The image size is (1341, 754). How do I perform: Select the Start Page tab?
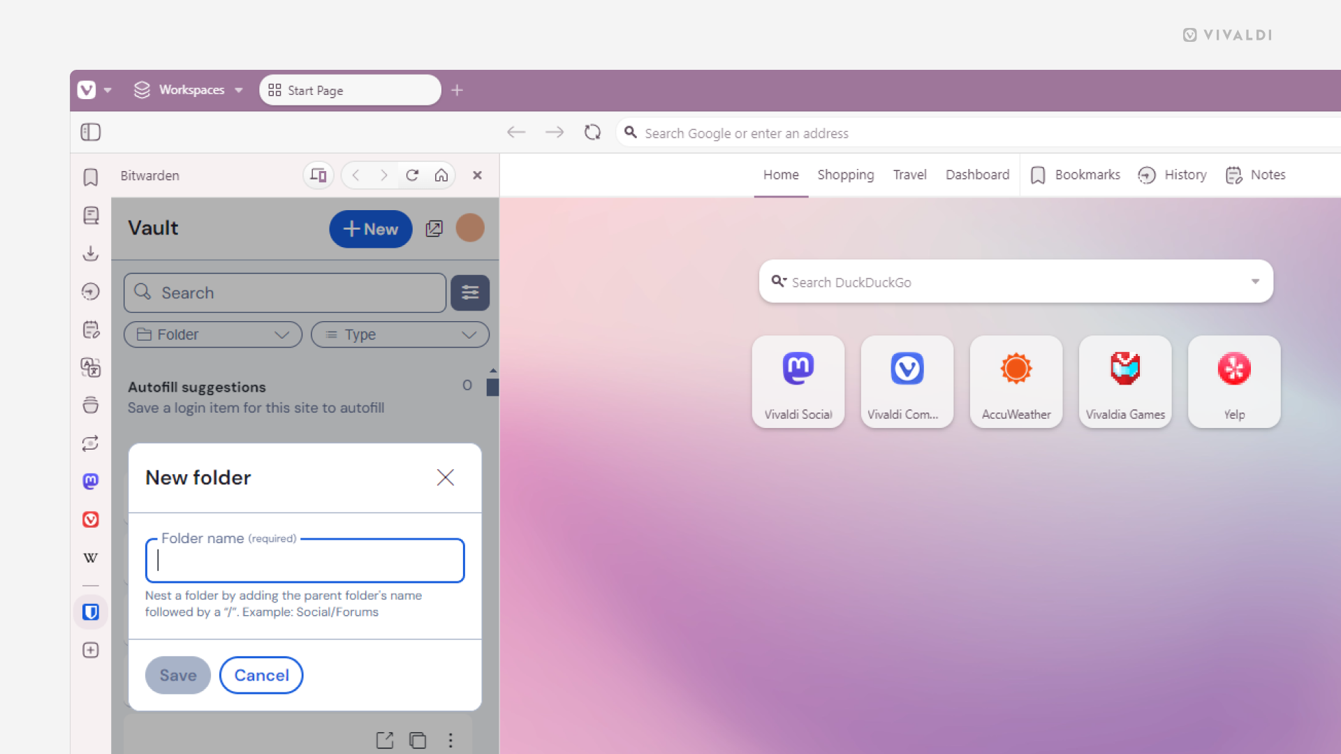(x=350, y=90)
